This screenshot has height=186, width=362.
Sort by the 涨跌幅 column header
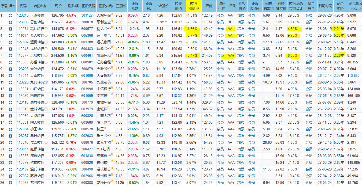[73, 6]
